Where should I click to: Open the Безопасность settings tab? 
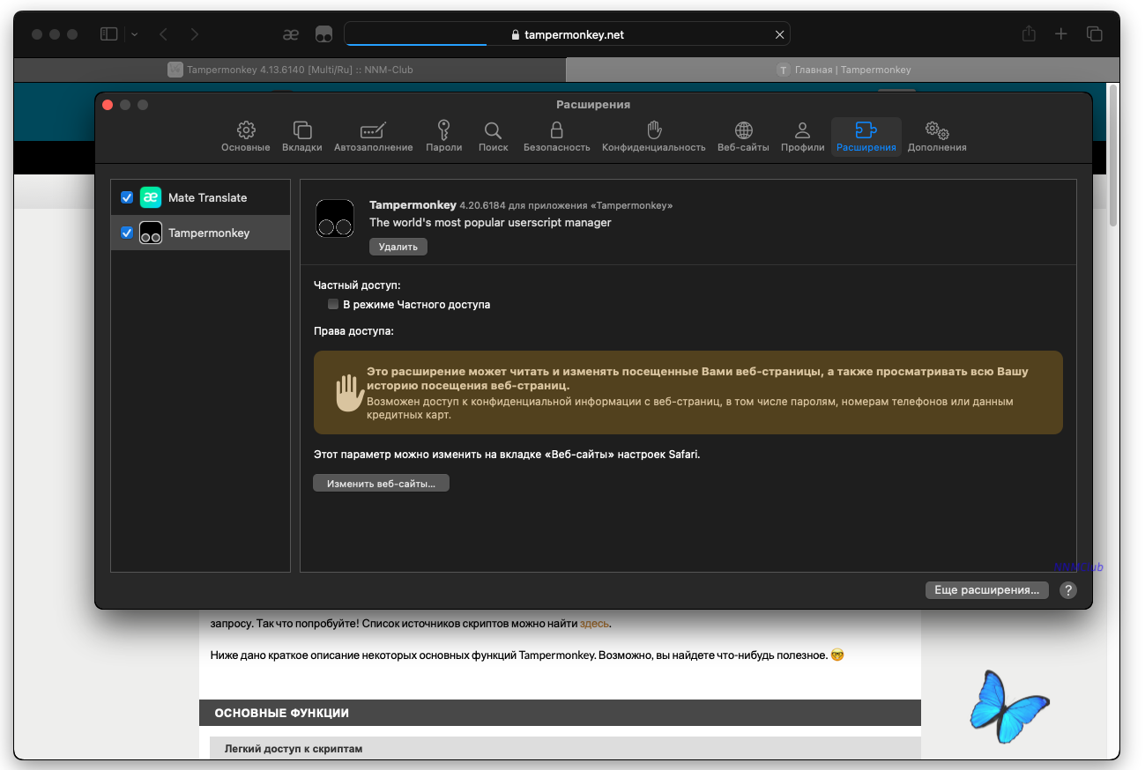tap(557, 137)
